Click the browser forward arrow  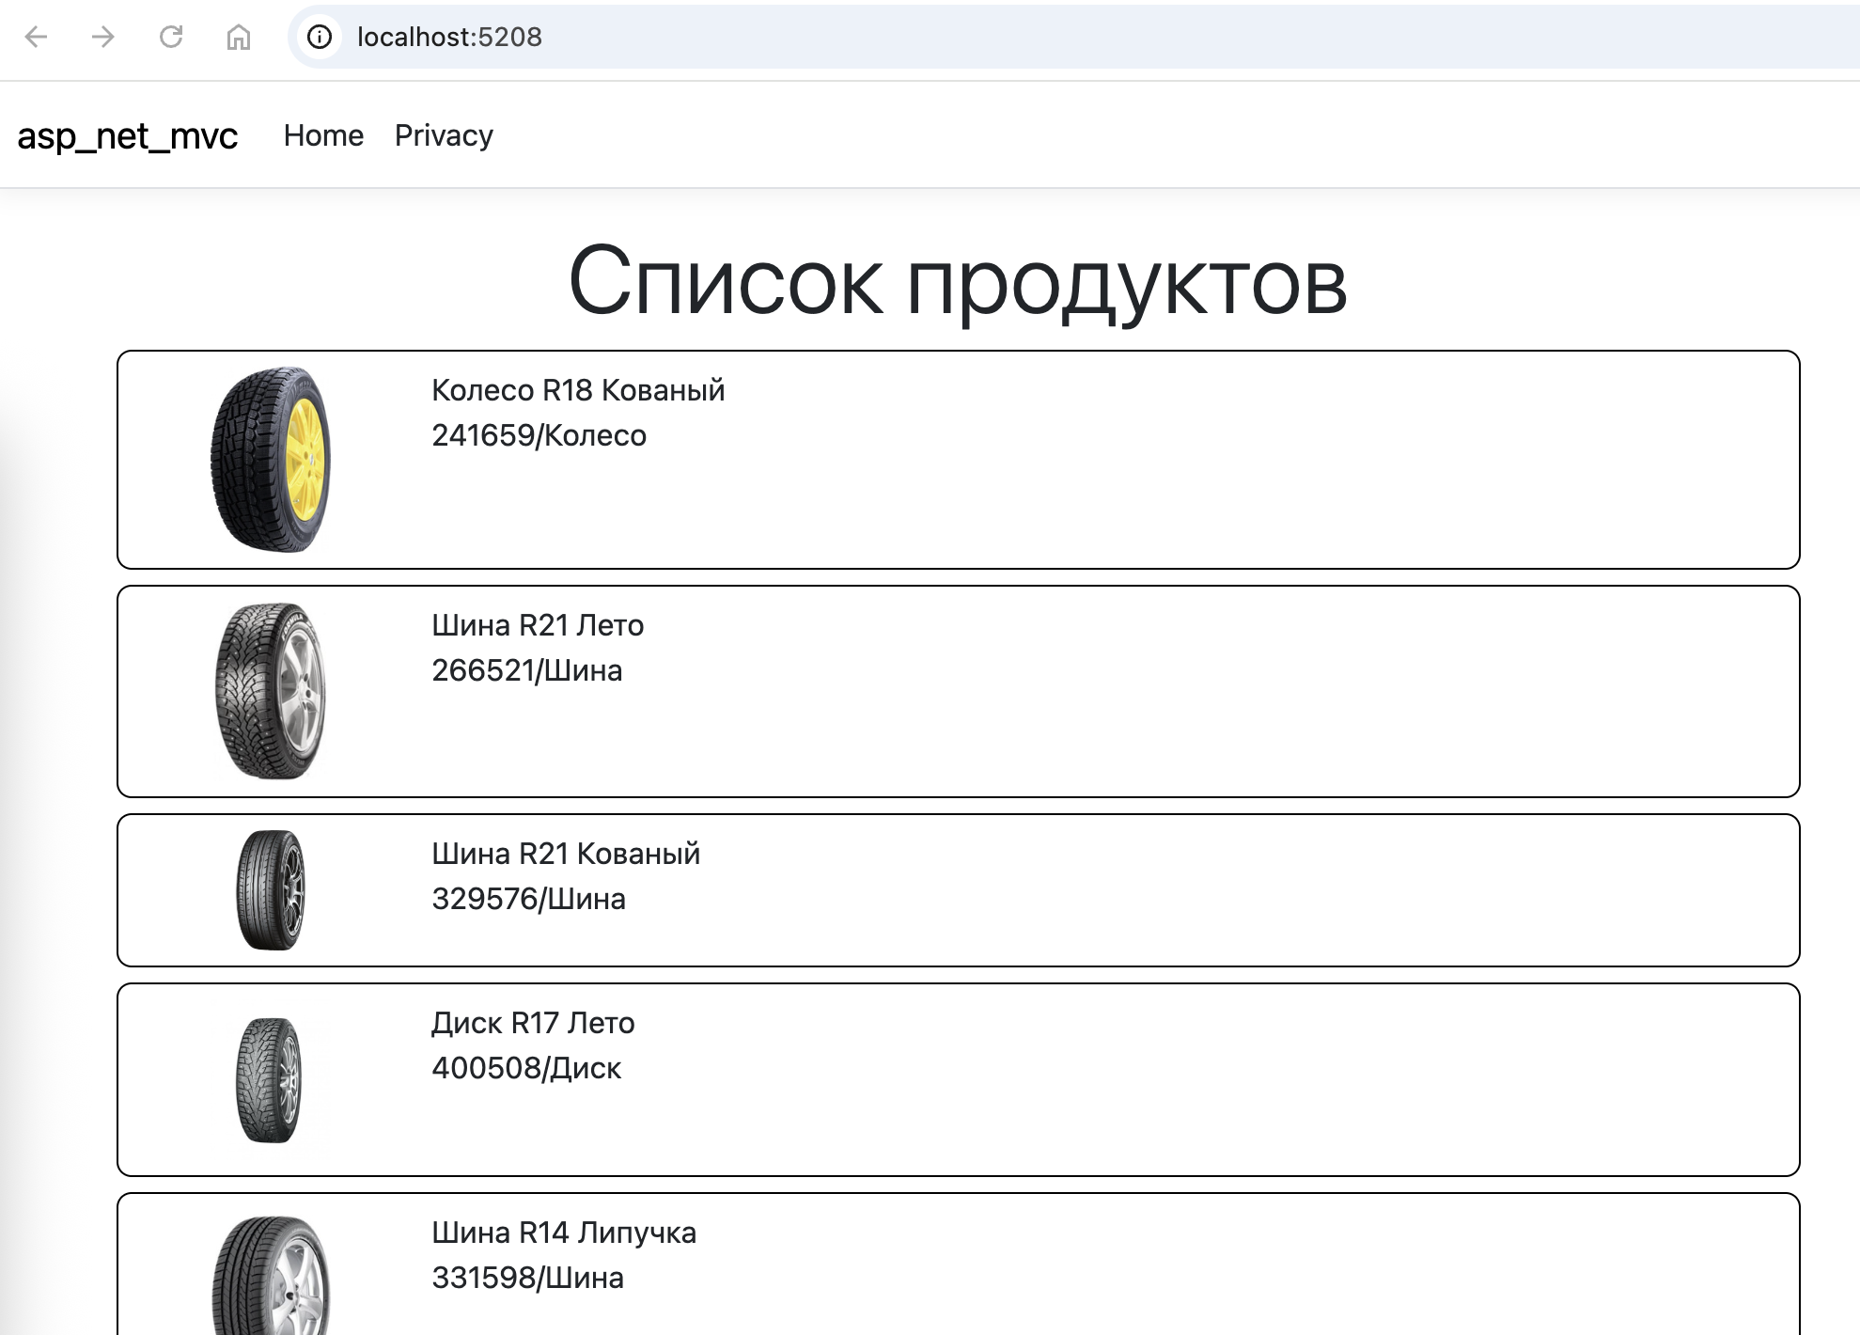point(103,37)
